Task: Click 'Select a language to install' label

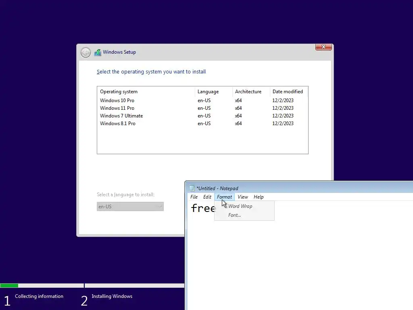Action: pyautogui.click(x=126, y=195)
